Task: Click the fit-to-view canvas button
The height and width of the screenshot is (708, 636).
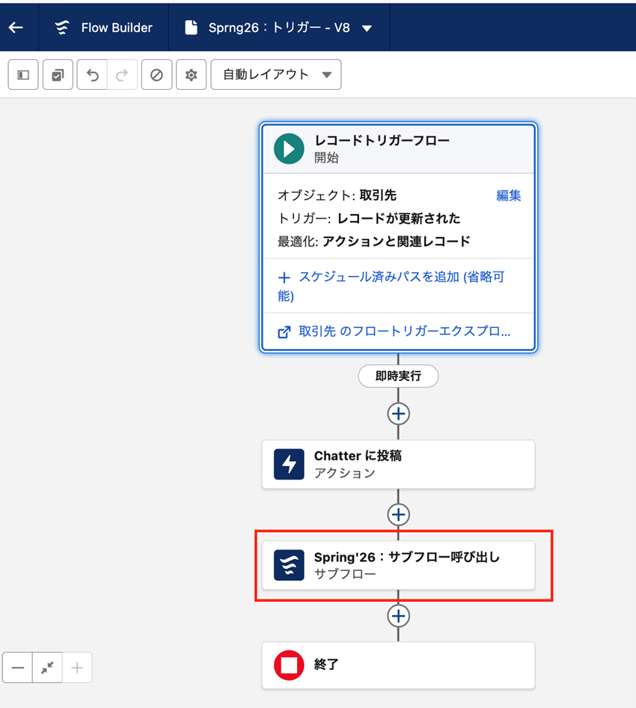Action: click(47, 668)
